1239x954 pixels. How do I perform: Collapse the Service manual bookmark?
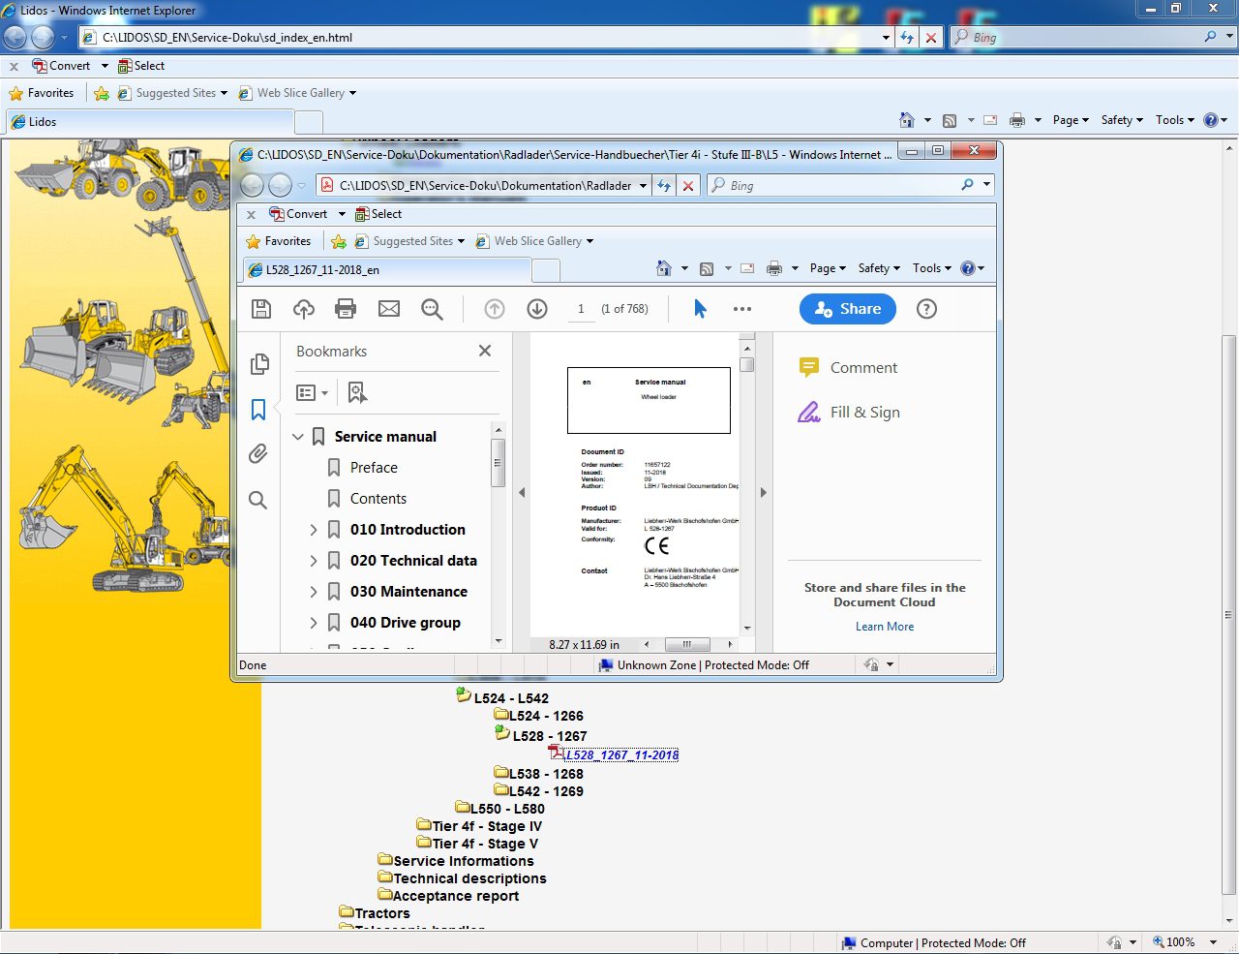[x=298, y=437]
